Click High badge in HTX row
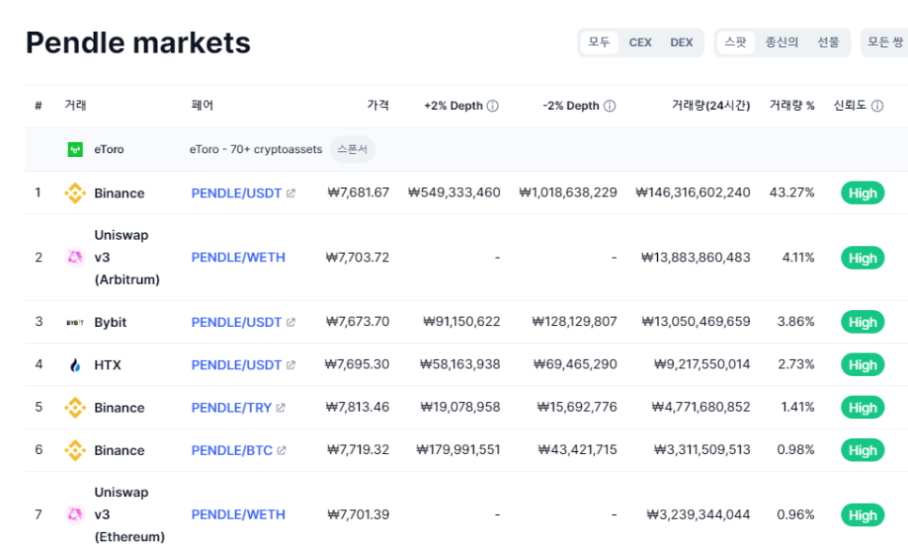Image resolution: width=908 pixels, height=546 pixels. (863, 365)
